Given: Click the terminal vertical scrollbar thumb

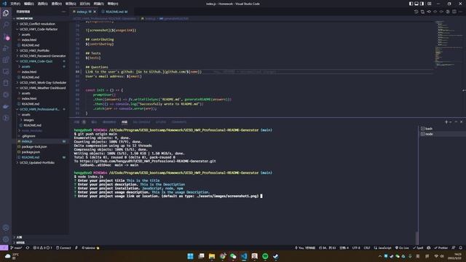Looking at the screenshot, I should click(416, 238).
